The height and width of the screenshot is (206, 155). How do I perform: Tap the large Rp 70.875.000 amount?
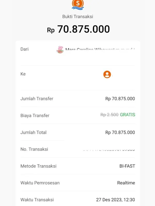tap(79, 29)
